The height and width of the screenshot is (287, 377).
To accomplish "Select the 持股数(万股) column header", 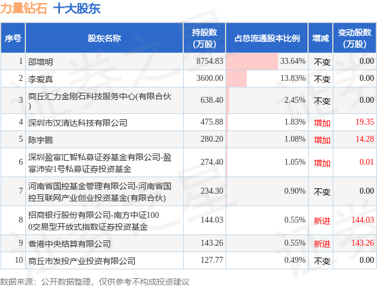I will 204,38.
